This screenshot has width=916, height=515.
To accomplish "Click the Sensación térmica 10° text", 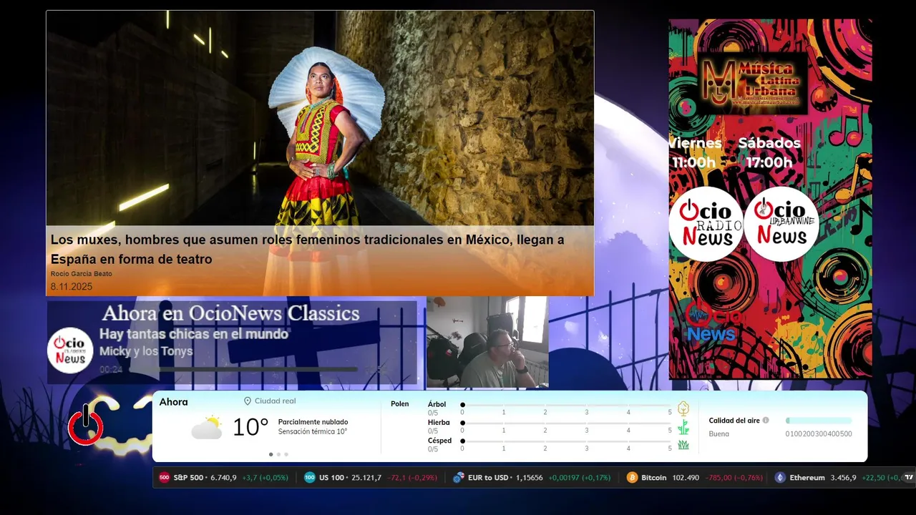I will pyautogui.click(x=313, y=431).
